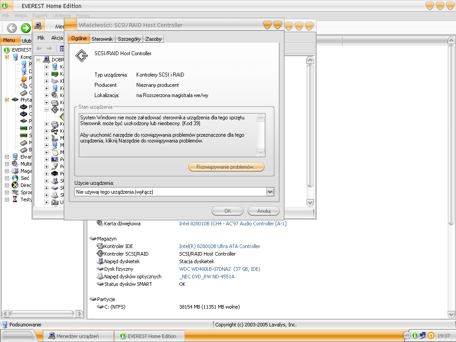Select the Multimedia speaker icon
456x342 pixels.
(x=15, y=164)
